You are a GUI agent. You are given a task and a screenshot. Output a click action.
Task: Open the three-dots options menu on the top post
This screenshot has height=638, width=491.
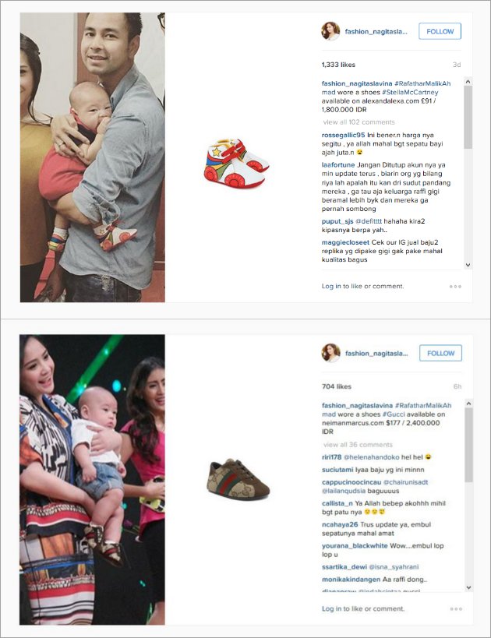point(455,287)
